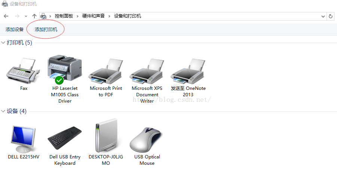Select the Dell USB Entry Keyboard icon
Screen dimensions: 337x191
tap(65, 138)
